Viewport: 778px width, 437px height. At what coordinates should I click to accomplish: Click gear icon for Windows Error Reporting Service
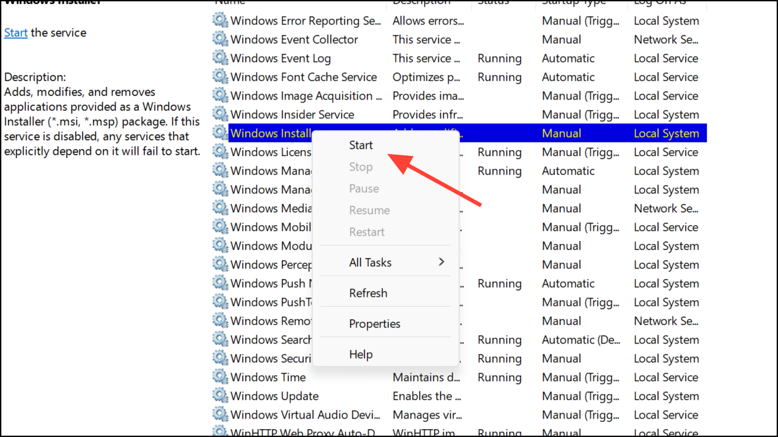220,20
